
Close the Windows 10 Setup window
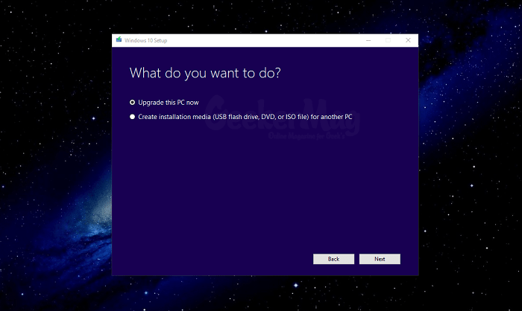pyautogui.click(x=408, y=40)
